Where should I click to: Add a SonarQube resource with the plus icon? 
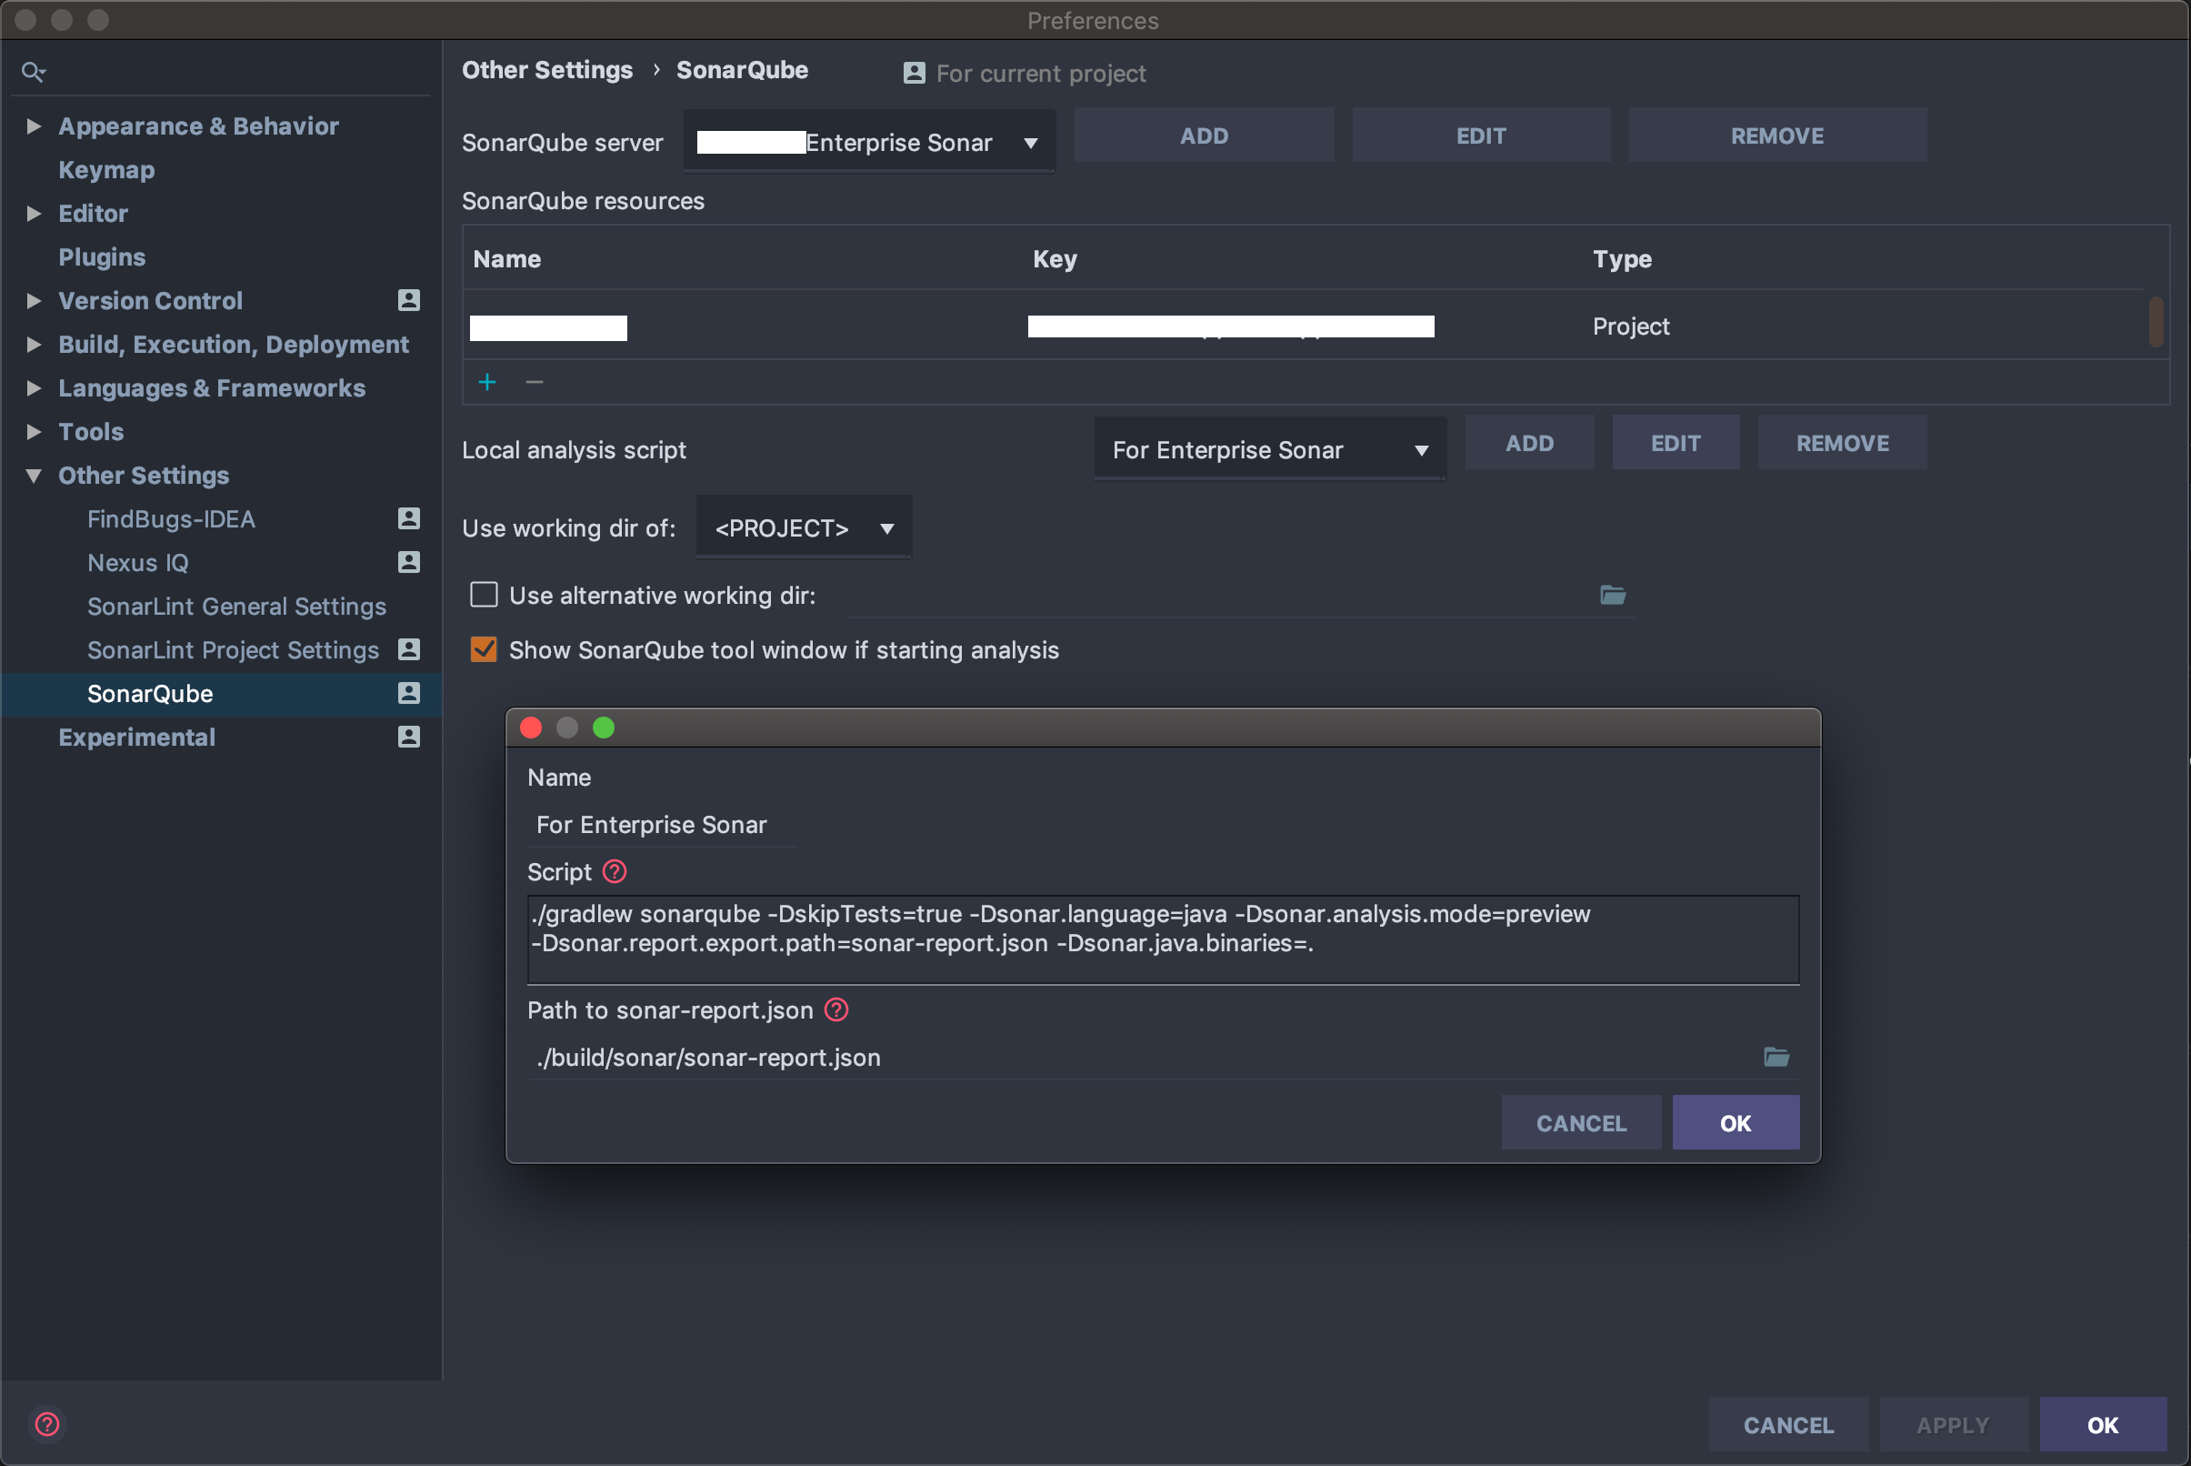(x=487, y=382)
